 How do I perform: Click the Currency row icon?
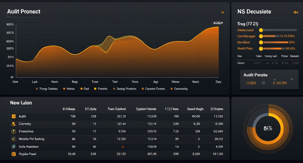point(13,124)
